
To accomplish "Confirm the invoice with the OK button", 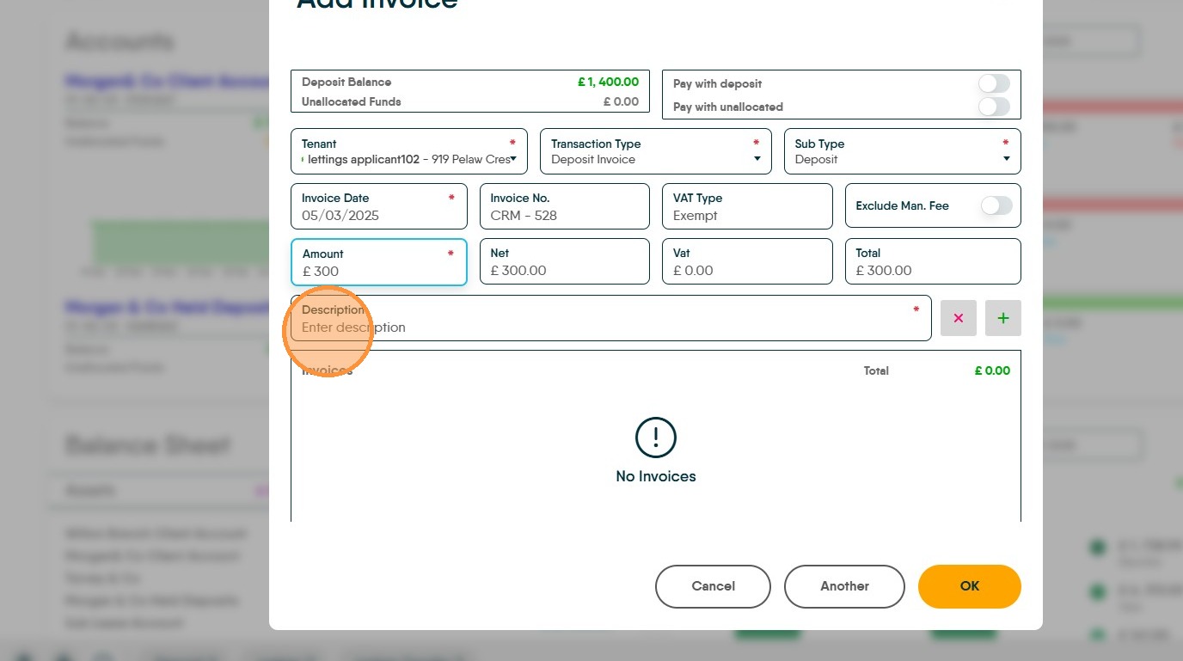I will point(970,586).
